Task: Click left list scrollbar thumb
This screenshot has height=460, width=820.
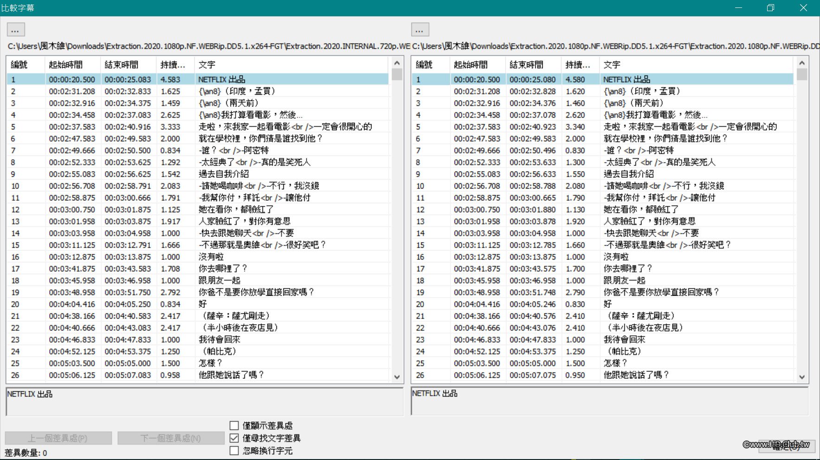Action: [x=397, y=74]
